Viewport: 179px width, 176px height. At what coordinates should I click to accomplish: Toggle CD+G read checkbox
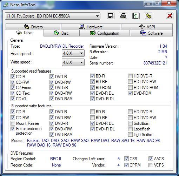point(13,99)
